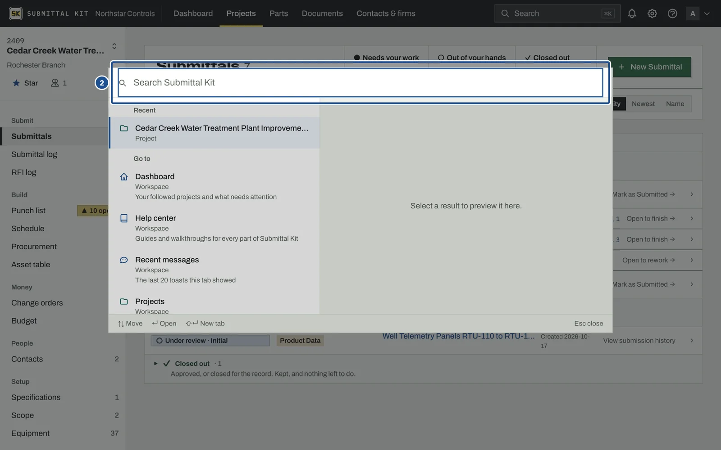Click the Submittal Kit logo icon
This screenshot has width=721, height=450.
coord(16,13)
